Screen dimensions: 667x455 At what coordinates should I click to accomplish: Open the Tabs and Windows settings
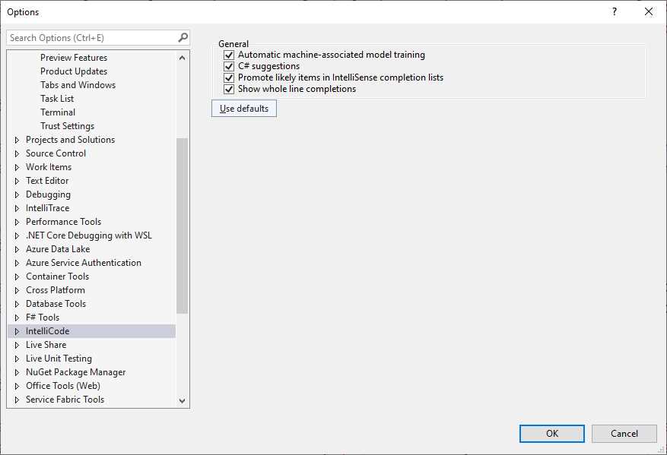[x=78, y=84]
